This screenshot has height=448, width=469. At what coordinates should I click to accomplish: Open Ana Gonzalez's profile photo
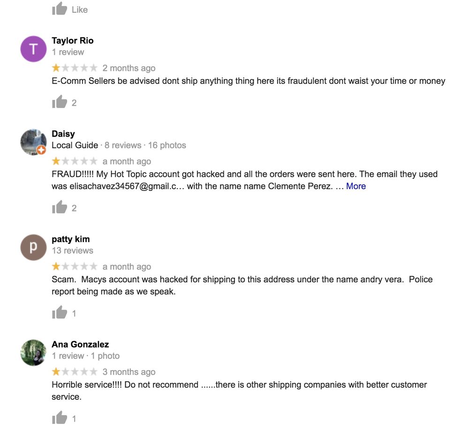click(33, 352)
